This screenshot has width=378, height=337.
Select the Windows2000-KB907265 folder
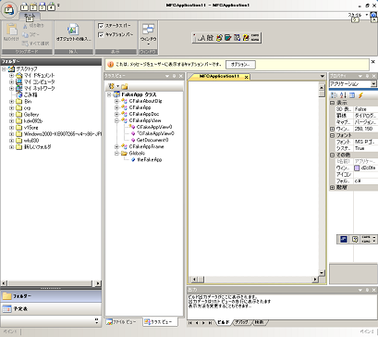pos(58,134)
